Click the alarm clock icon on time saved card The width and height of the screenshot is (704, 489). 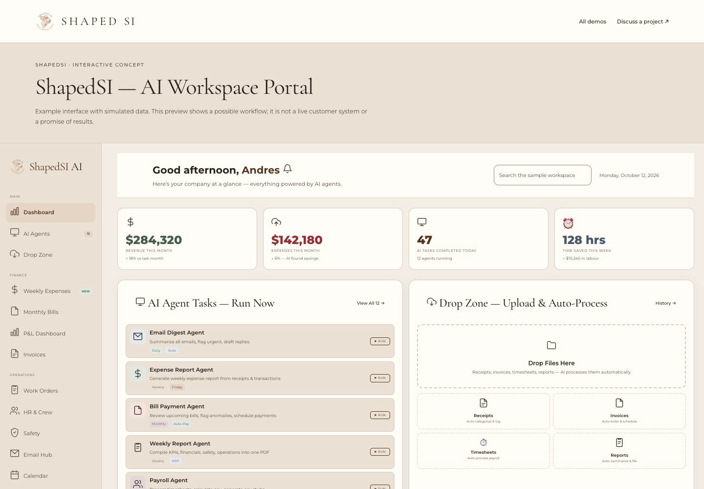[568, 223]
